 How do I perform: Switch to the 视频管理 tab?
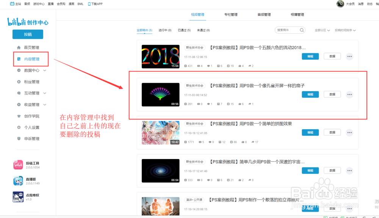tap(197, 15)
